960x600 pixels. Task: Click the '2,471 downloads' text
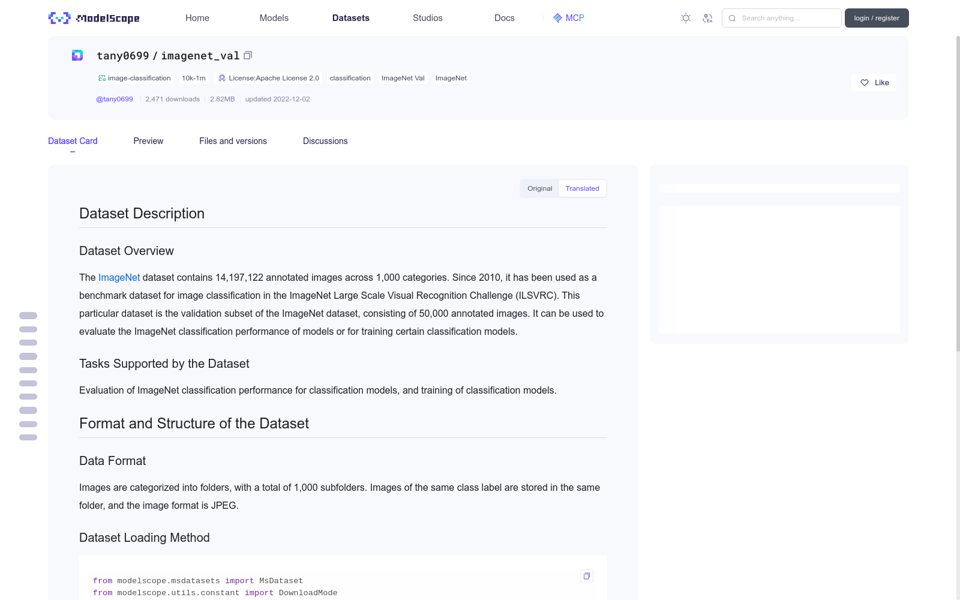click(173, 99)
